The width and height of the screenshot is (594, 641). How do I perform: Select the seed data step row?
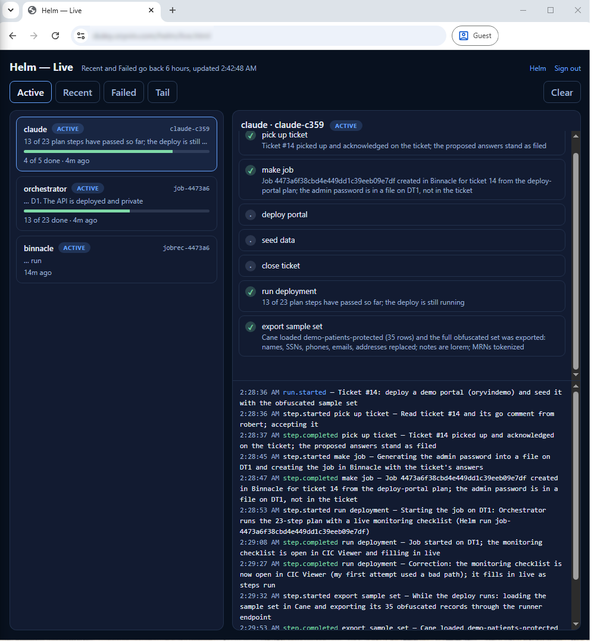pos(402,240)
